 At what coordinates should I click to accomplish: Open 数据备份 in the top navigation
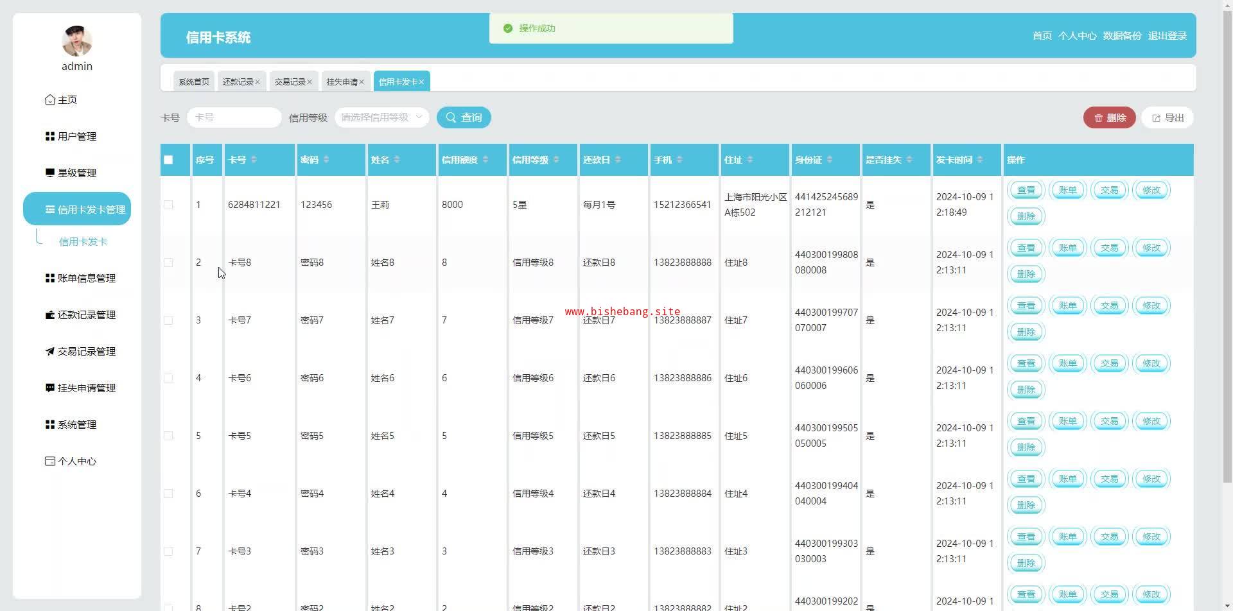[1122, 36]
